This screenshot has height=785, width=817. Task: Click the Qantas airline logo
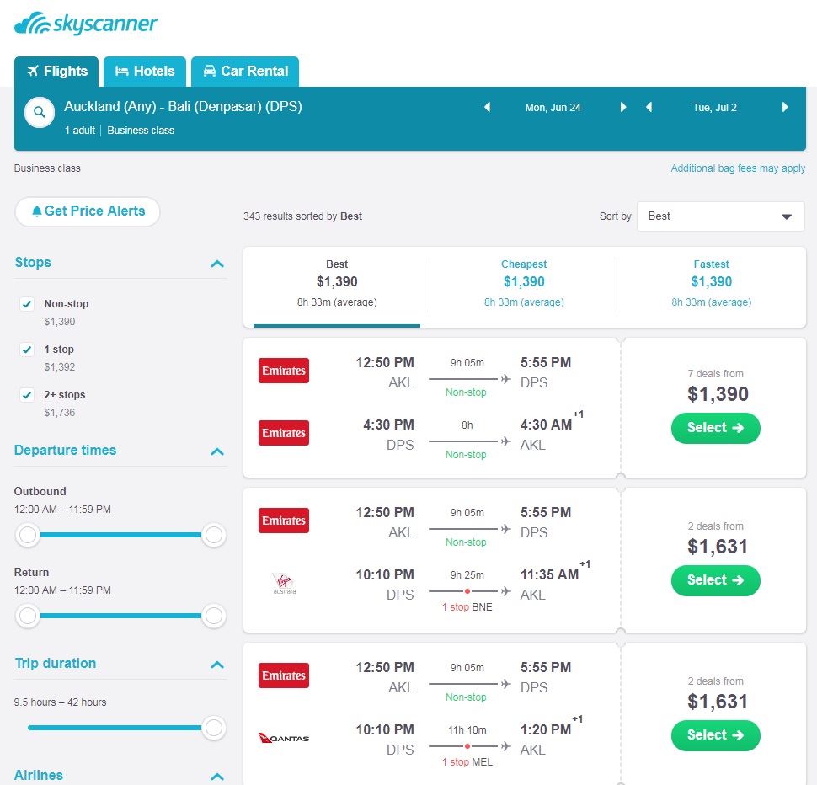(284, 738)
